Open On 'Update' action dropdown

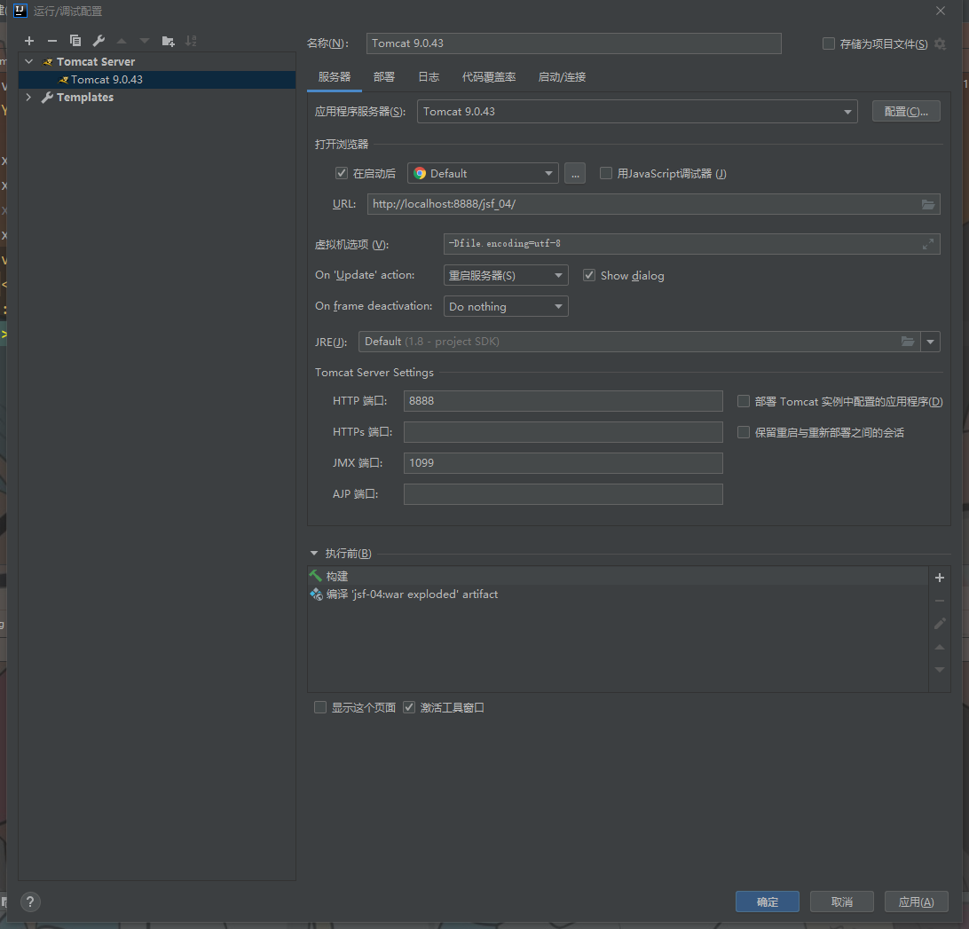pyautogui.click(x=506, y=275)
